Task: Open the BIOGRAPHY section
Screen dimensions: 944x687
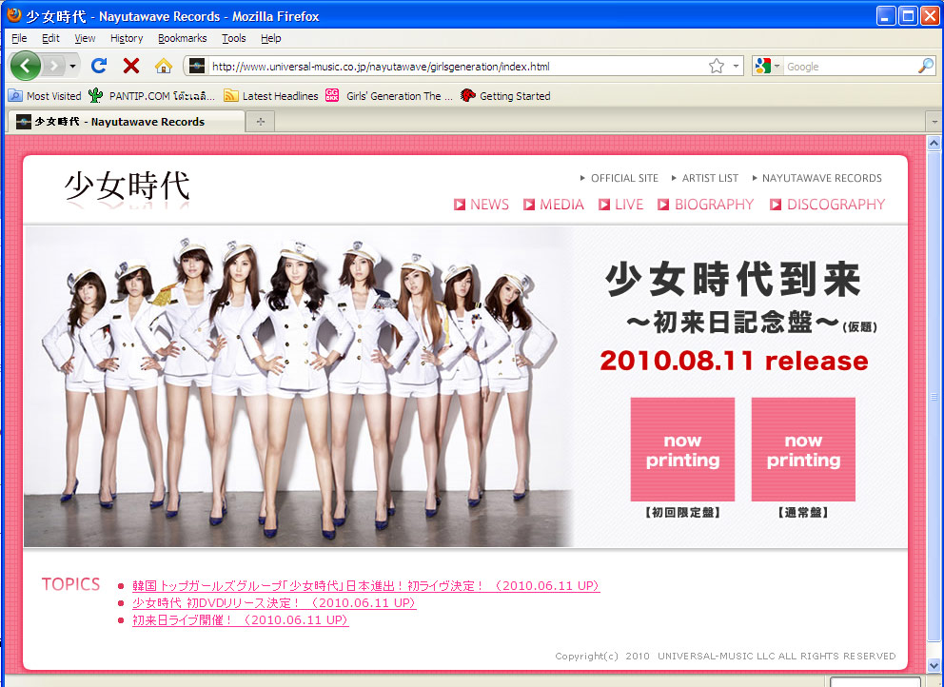Action: [705, 205]
